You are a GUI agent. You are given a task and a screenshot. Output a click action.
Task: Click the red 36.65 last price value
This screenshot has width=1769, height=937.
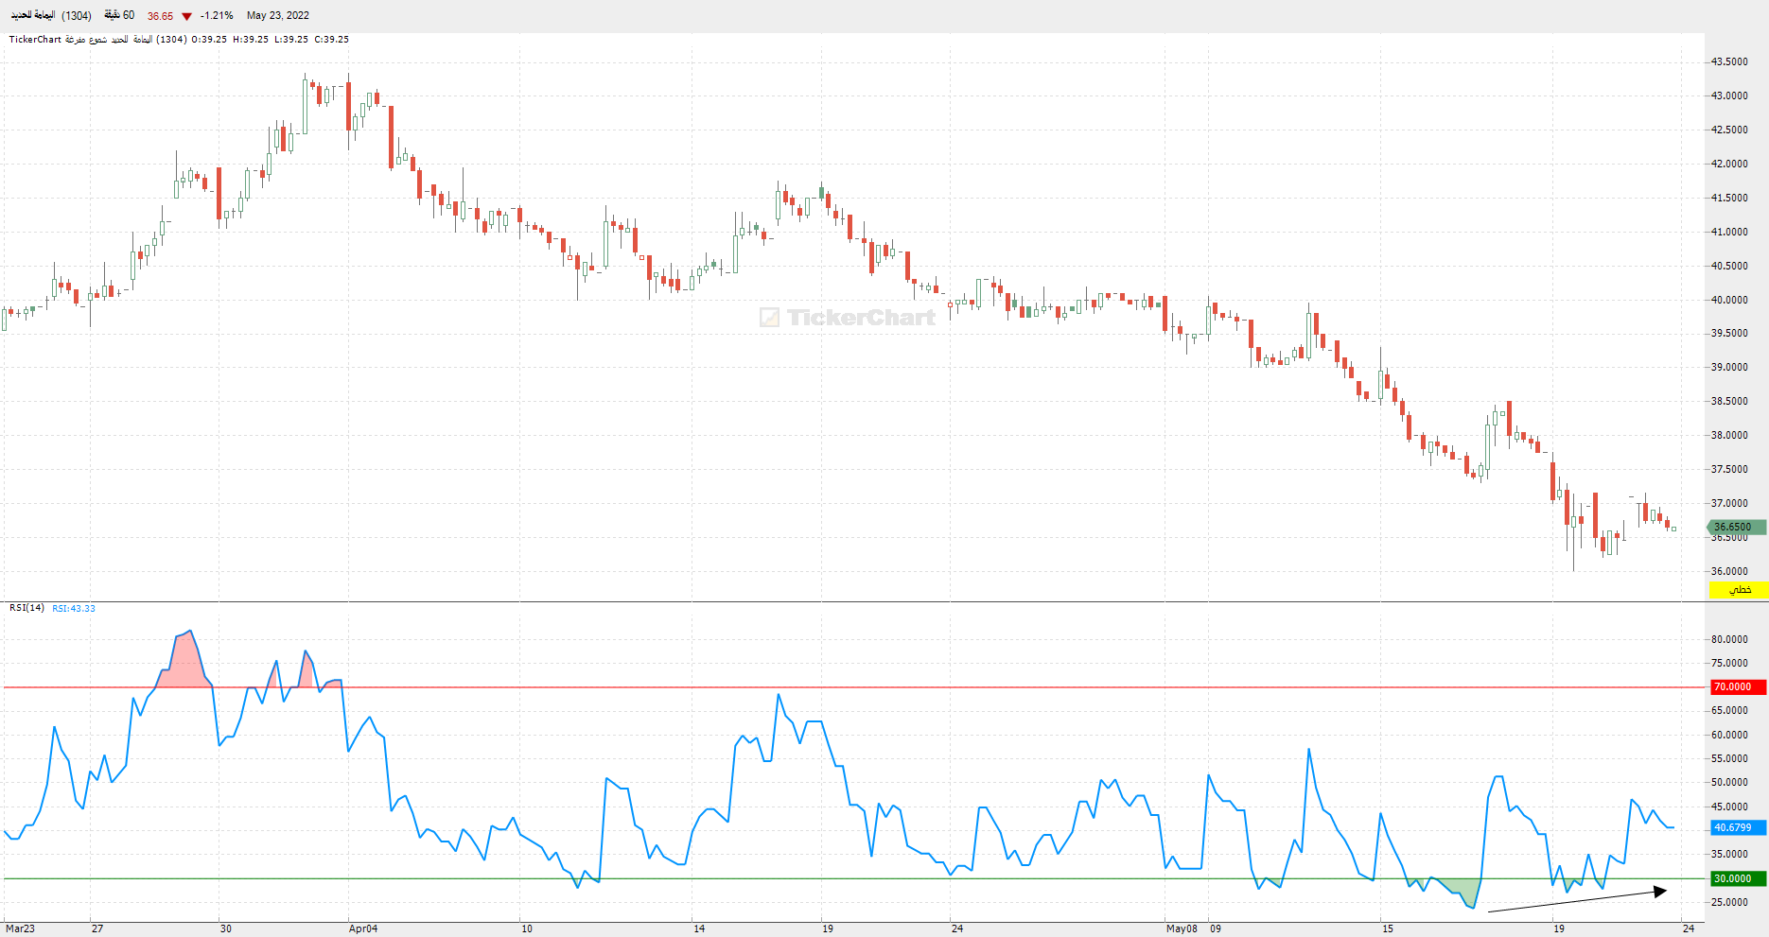[x=160, y=16]
